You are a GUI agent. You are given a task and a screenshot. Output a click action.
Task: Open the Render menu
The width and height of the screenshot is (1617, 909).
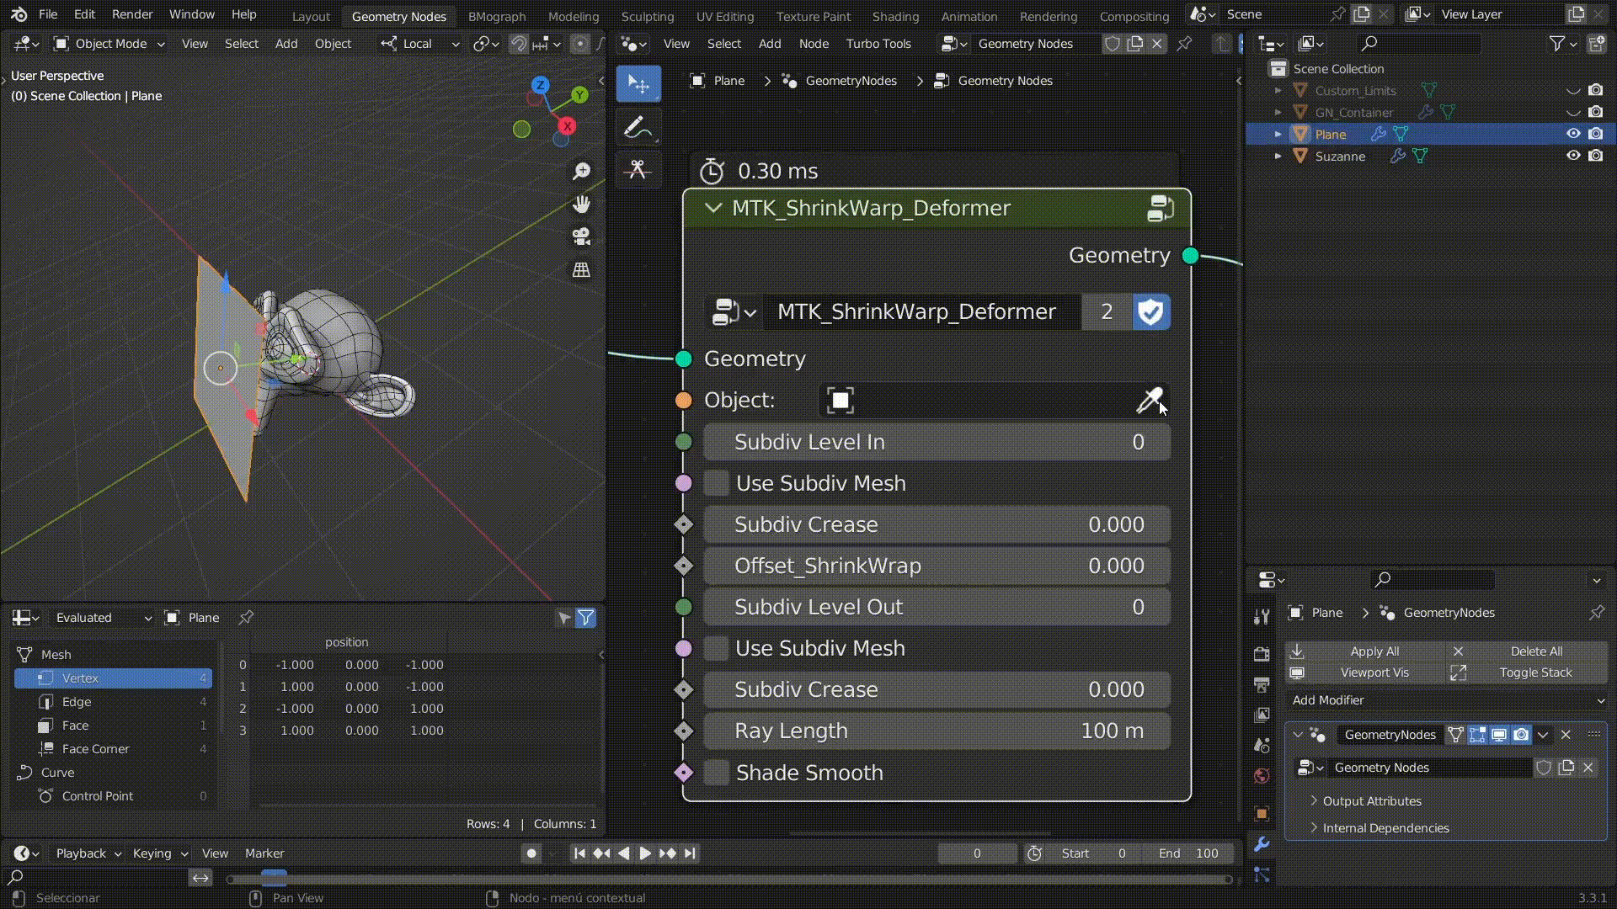(132, 14)
